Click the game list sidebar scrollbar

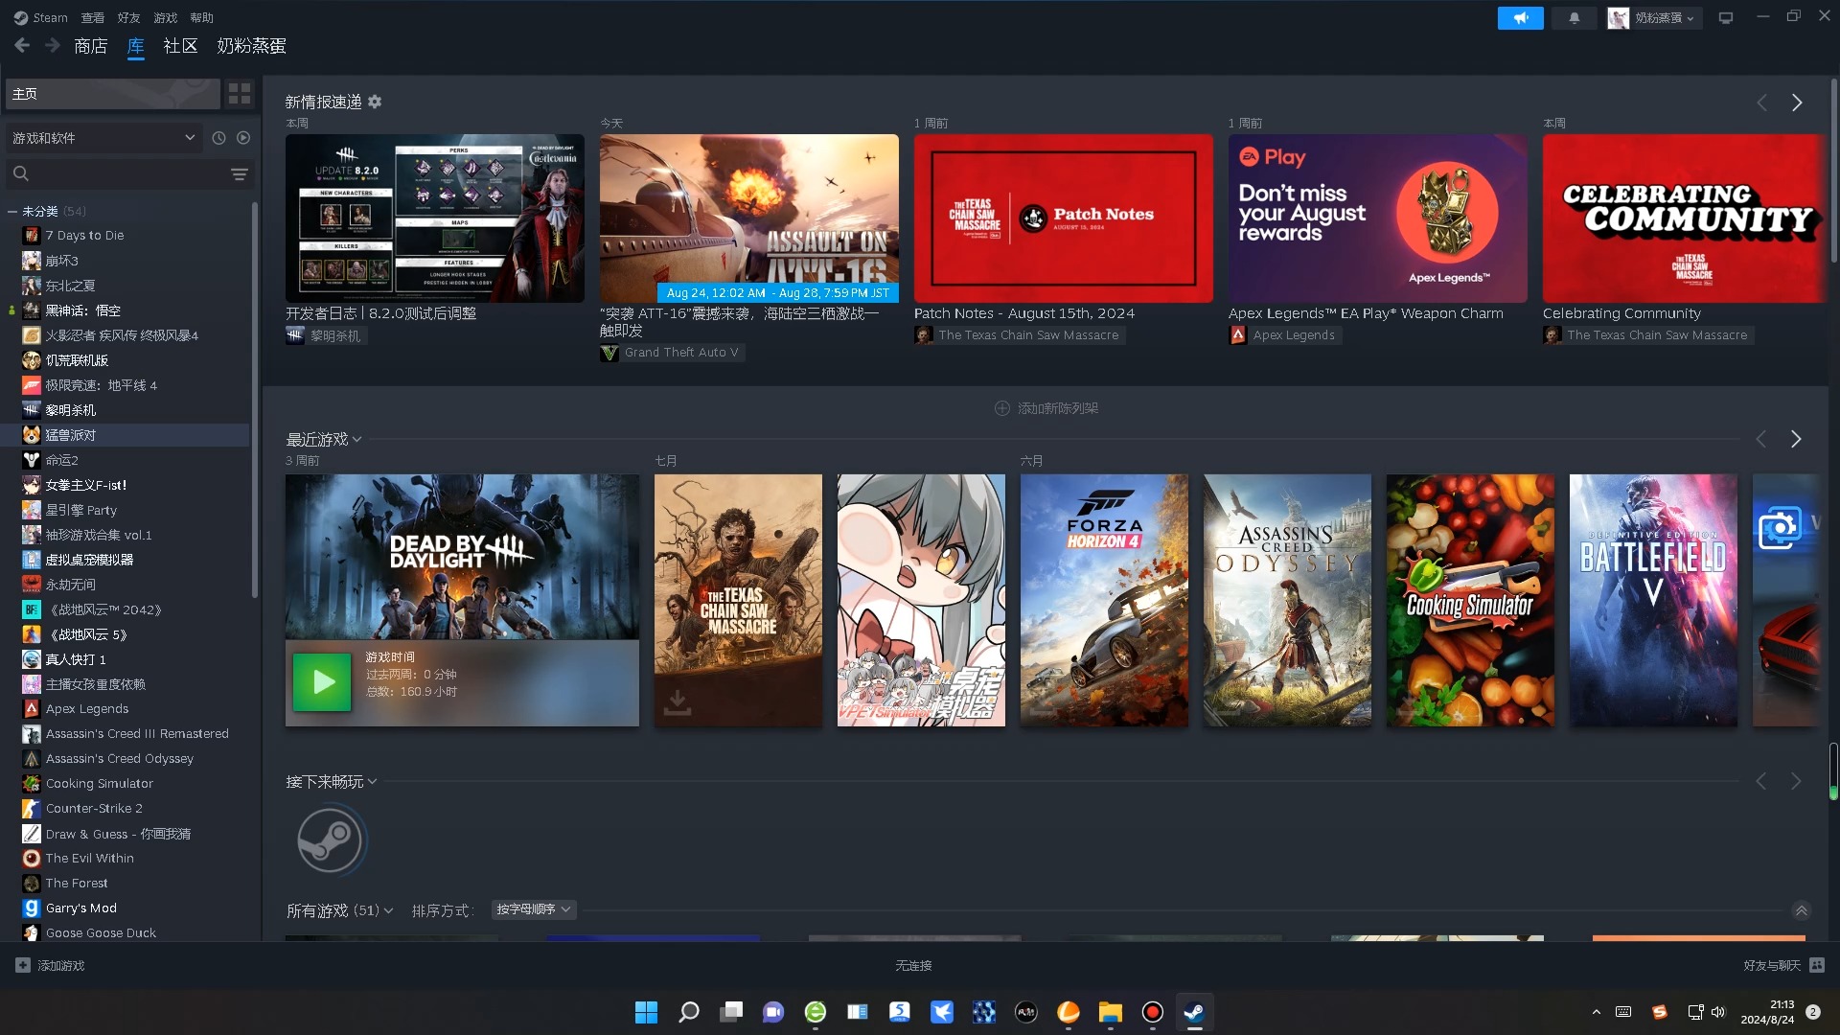(254, 400)
